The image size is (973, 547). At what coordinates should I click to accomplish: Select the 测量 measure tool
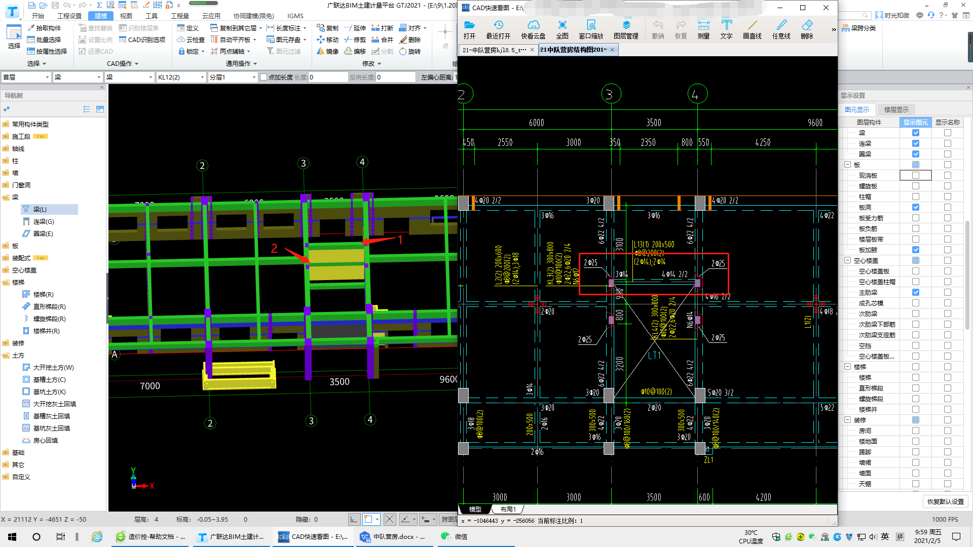[703, 29]
